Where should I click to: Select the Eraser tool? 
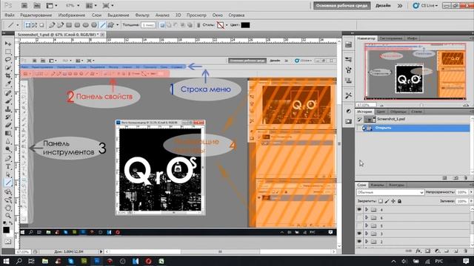[8, 125]
